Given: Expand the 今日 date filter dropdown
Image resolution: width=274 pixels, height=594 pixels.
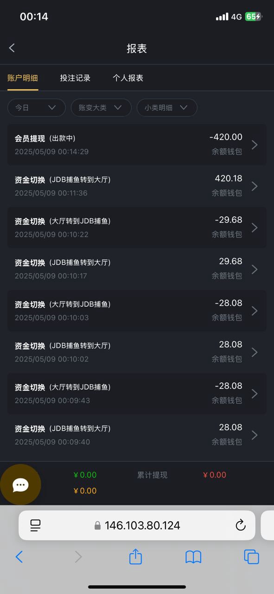Looking at the screenshot, I should pos(35,108).
